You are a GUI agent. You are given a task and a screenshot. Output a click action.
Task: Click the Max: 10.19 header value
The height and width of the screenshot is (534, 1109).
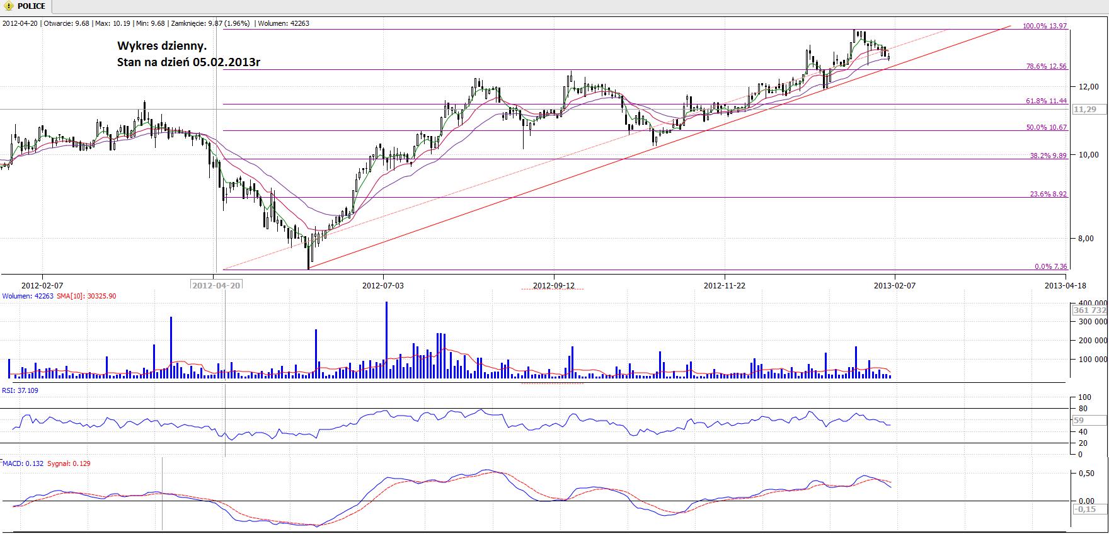click(113, 23)
